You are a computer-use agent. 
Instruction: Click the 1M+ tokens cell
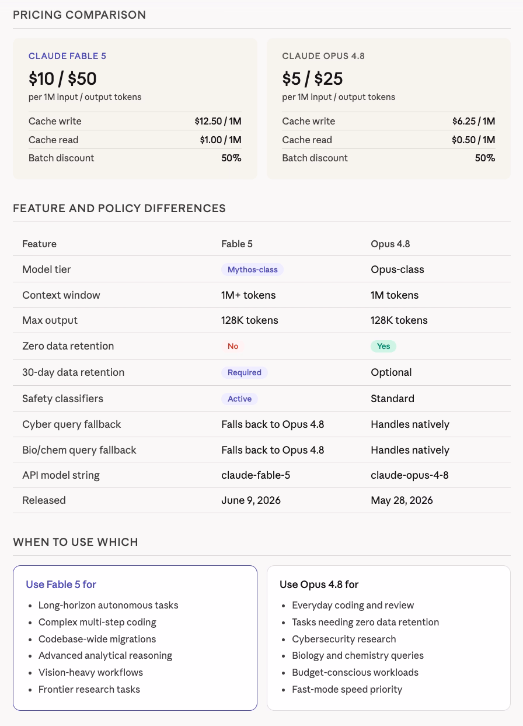point(248,295)
